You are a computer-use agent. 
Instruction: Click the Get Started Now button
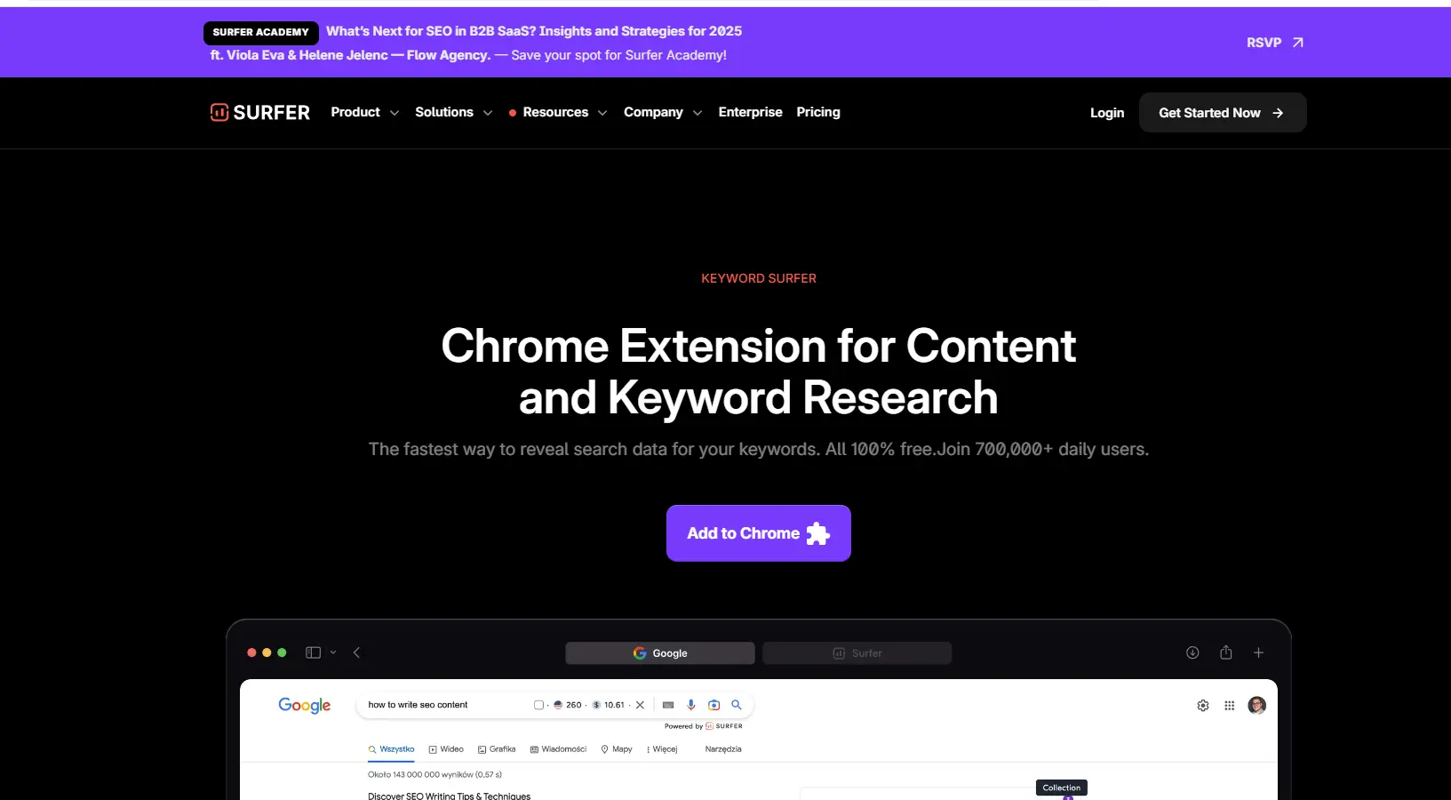(x=1223, y=113)
